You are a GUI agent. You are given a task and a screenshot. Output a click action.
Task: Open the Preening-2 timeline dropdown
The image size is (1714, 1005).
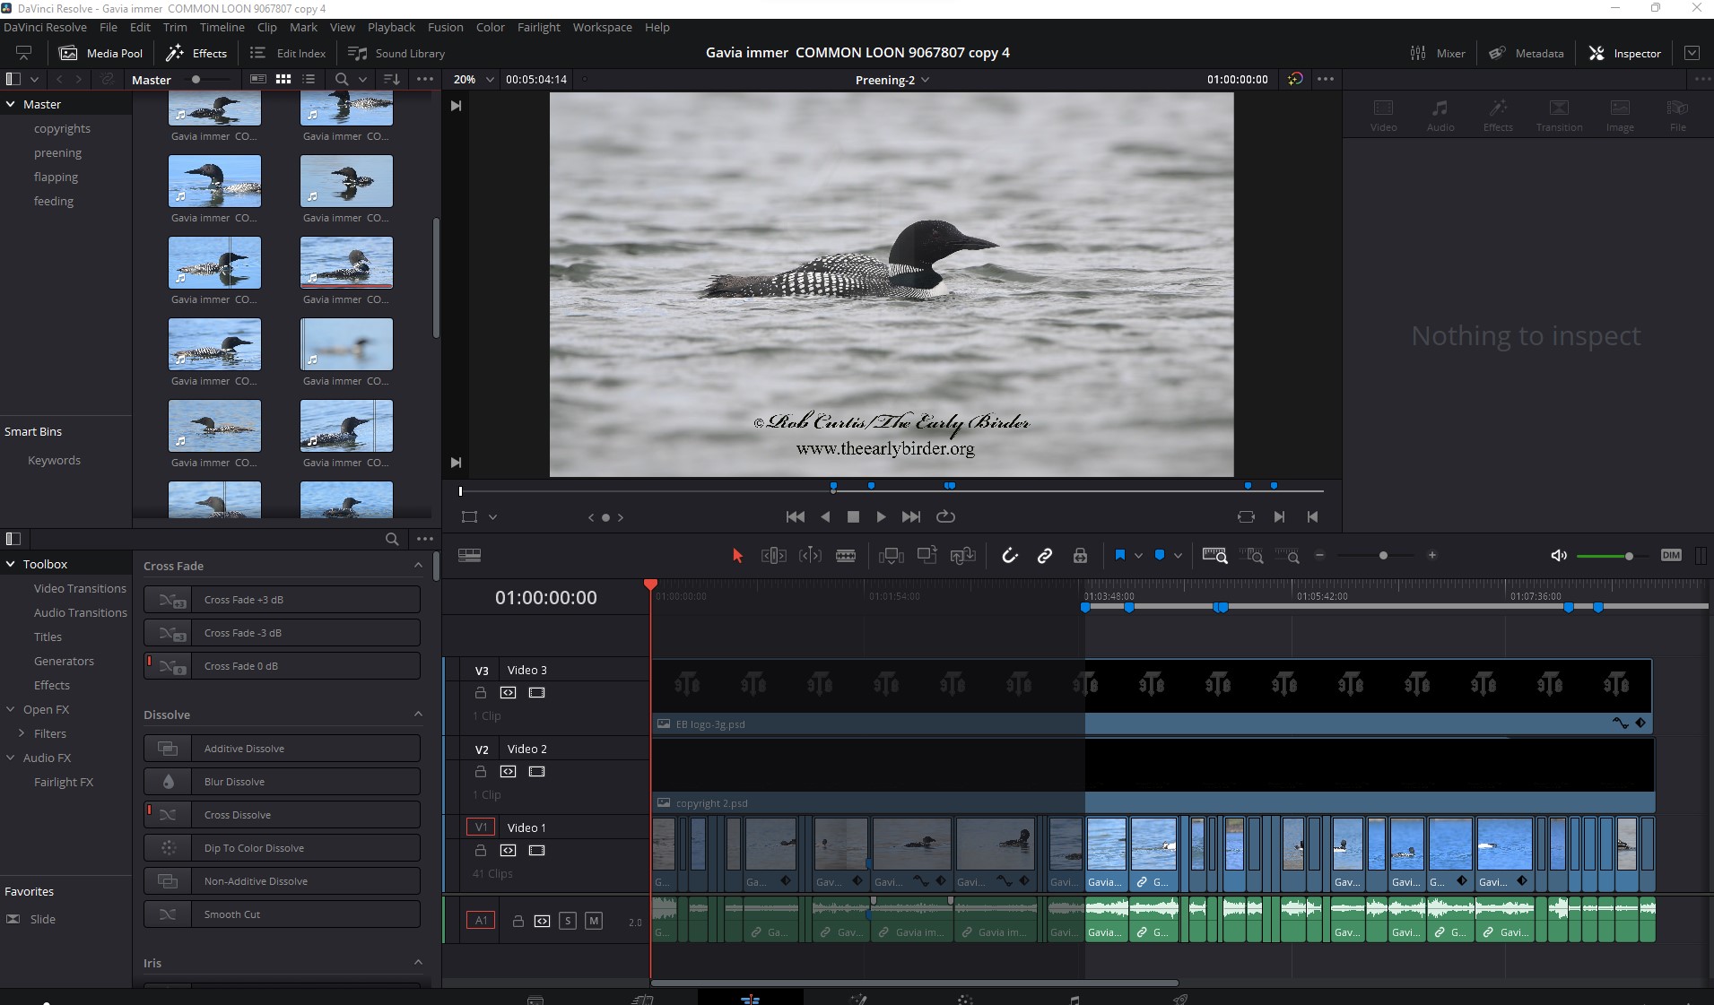(892, 80)
